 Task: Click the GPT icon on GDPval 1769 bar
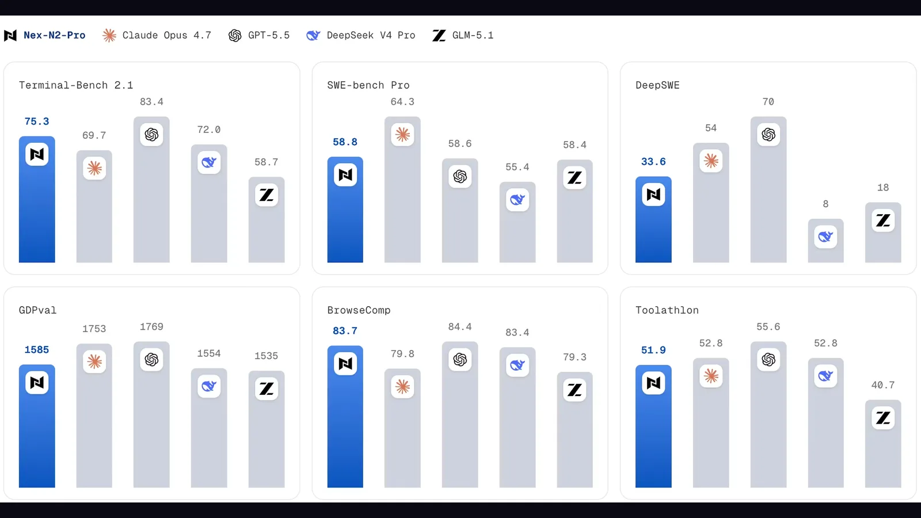(x=151, y=360)
